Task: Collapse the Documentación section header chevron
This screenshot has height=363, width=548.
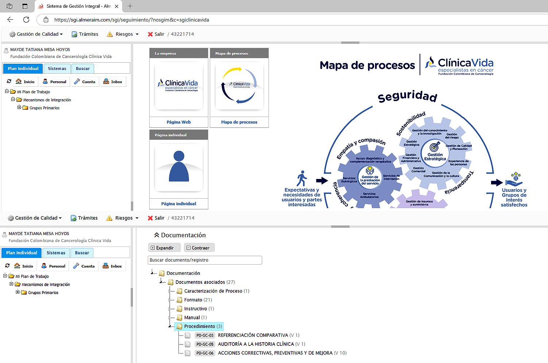Action: click(157, 235)
